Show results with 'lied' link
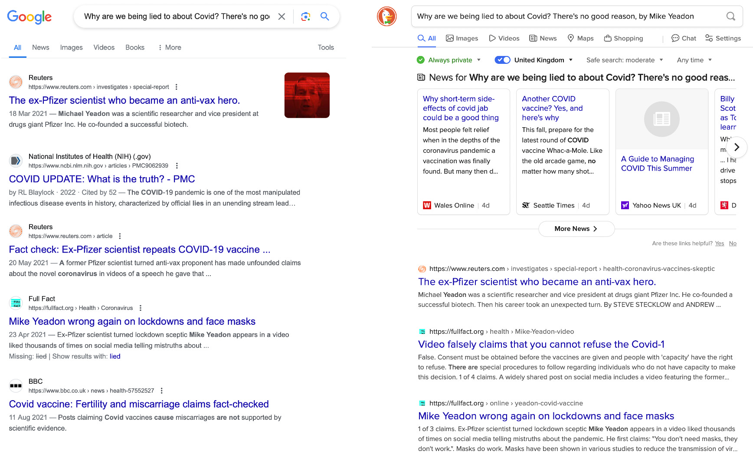The width and height of the screenshot is (753, 461). pos(115,356)
